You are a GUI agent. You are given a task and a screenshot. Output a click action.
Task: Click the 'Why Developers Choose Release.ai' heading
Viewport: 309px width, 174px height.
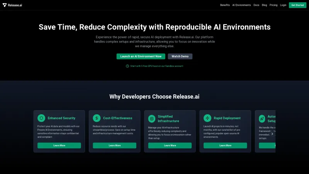(x=154, y=97)
